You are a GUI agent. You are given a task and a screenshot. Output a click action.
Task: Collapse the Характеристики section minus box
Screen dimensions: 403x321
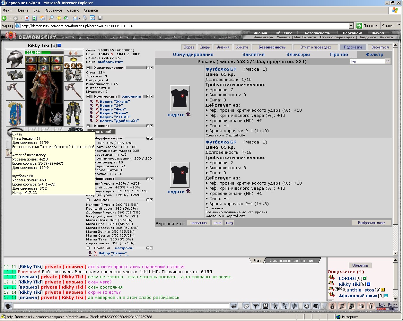pos(88,68)
